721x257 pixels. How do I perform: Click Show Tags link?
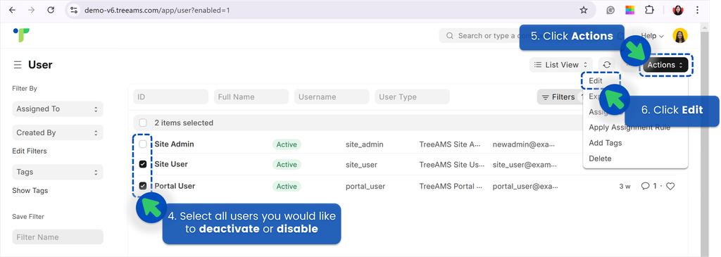[x=30, y=190]
